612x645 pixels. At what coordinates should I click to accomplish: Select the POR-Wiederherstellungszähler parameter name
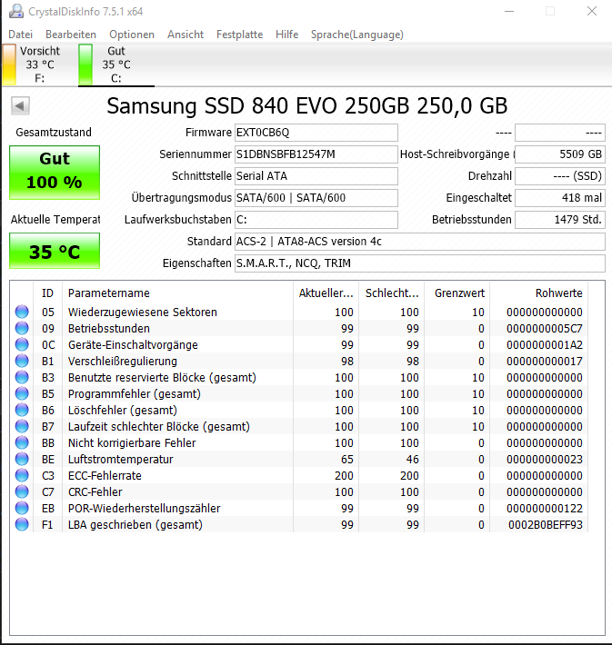[x=145, y=509]
